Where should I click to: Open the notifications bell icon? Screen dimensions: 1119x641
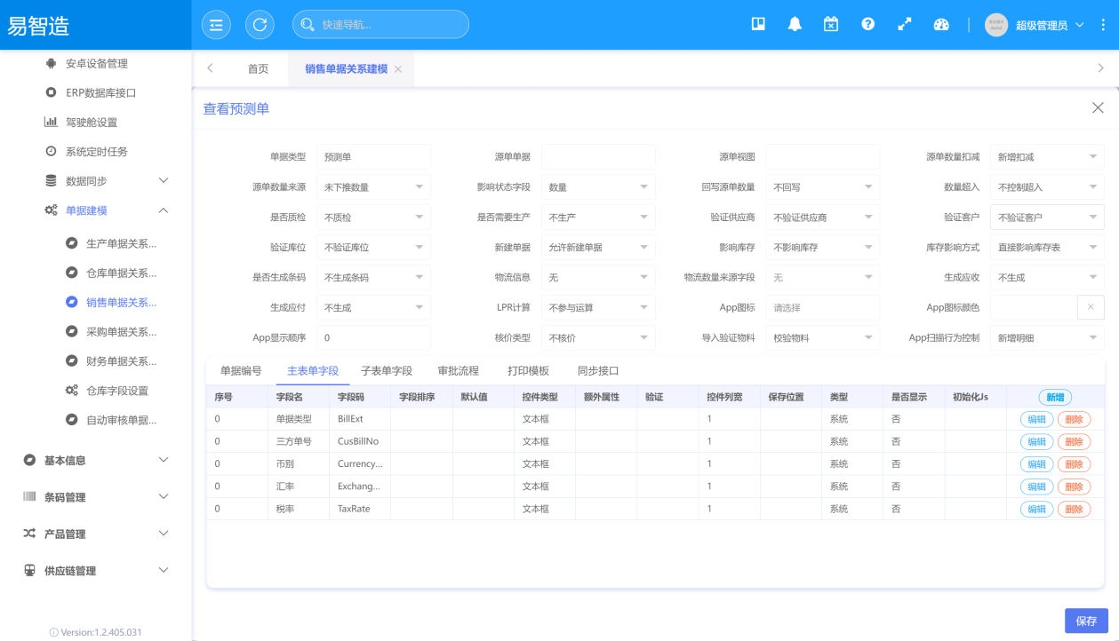(x=795, y=25)
